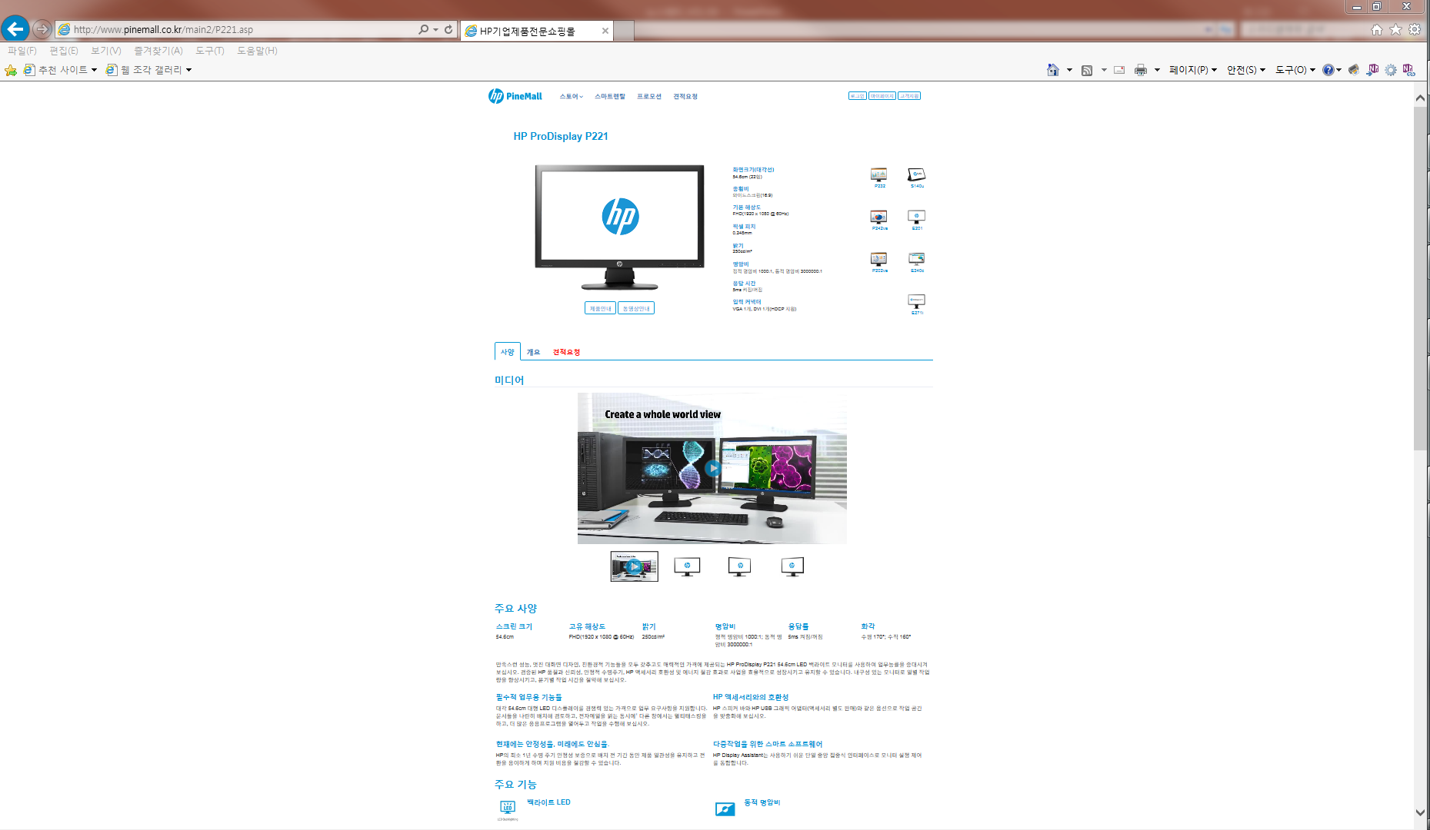Image resolution: width=1430 pixels, height=830 pixels.
Task: Select the fourth media gallery monitor thumbnail
Action: click(x=792, y=567)
